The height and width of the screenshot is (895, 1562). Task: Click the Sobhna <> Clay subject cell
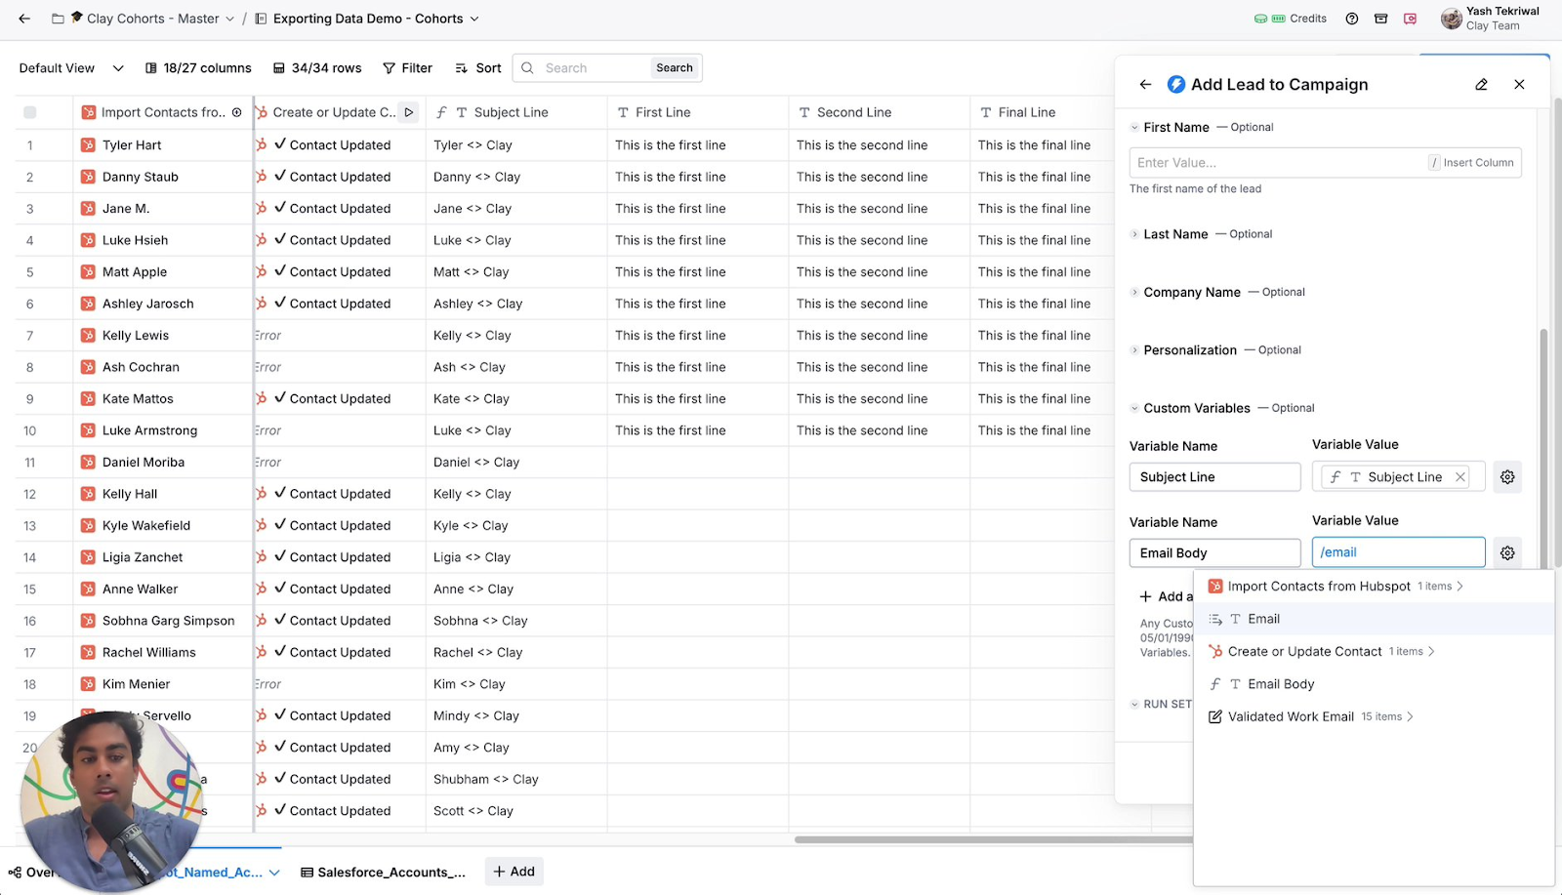[516, 622]
